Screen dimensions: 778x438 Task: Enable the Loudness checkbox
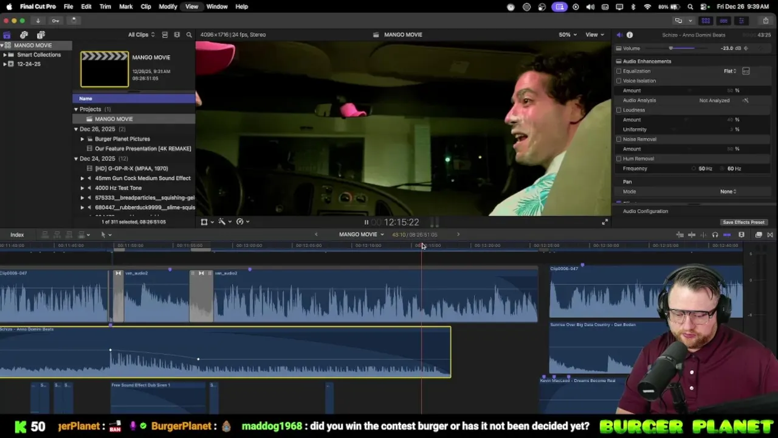[619, 110]
